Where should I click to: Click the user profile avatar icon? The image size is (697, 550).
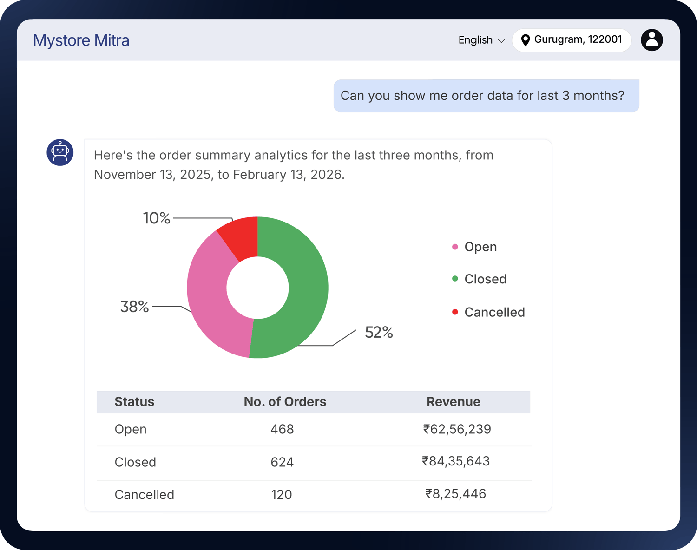(x=652, y=40)
